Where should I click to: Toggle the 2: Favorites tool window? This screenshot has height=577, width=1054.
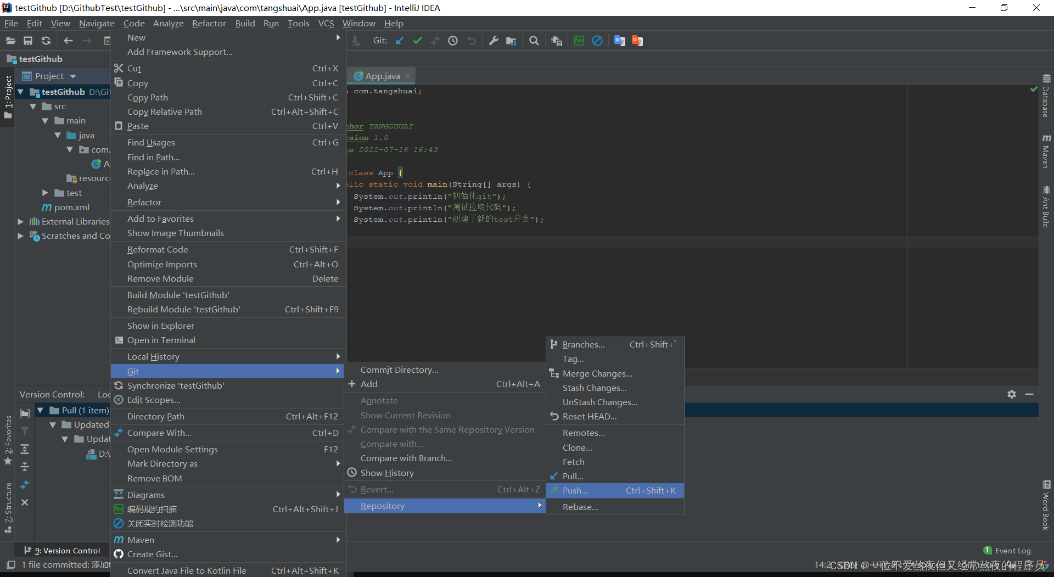[8, 440]
